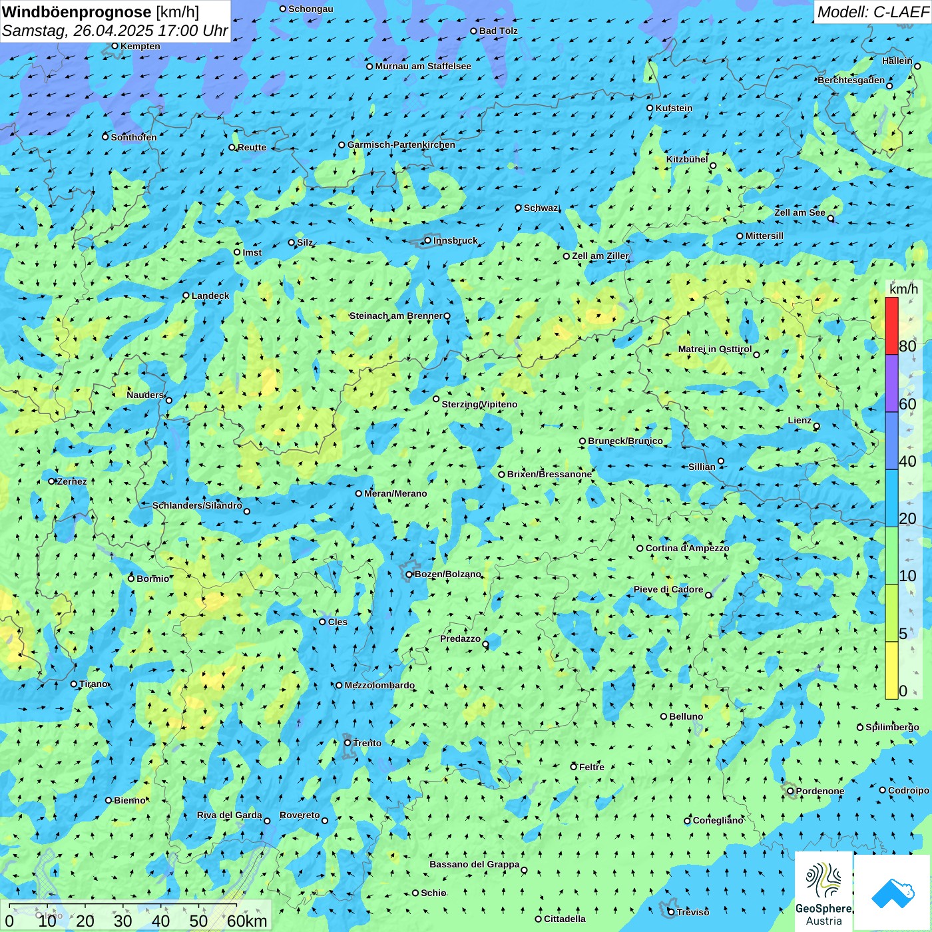Click the Cles label
Screen dimensions: 932x932
pyautogui.click(x=338, y=622)
